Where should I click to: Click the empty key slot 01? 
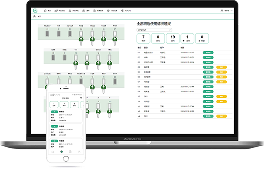[47, 34]
